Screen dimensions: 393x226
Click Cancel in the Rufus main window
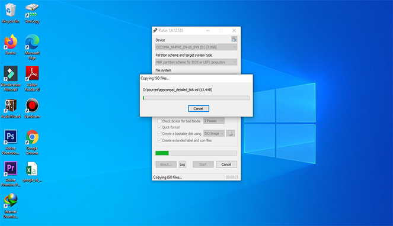click(226, 164)
